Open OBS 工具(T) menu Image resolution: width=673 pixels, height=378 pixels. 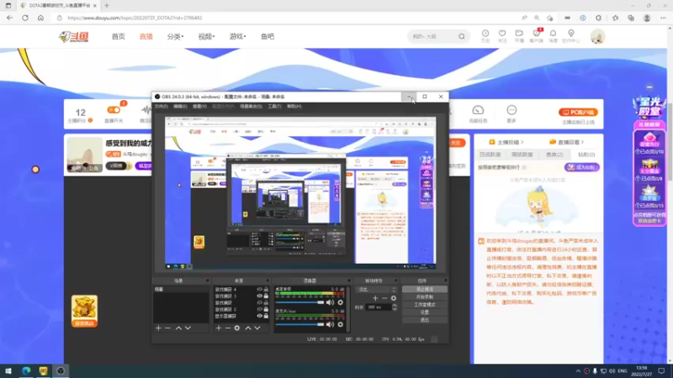(274, 107)
